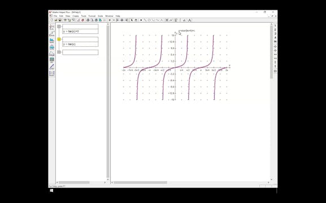Viewport: 326px width, 203px height.
Task: Click the empty field above y = tan(x)
Action: point(80,39)
